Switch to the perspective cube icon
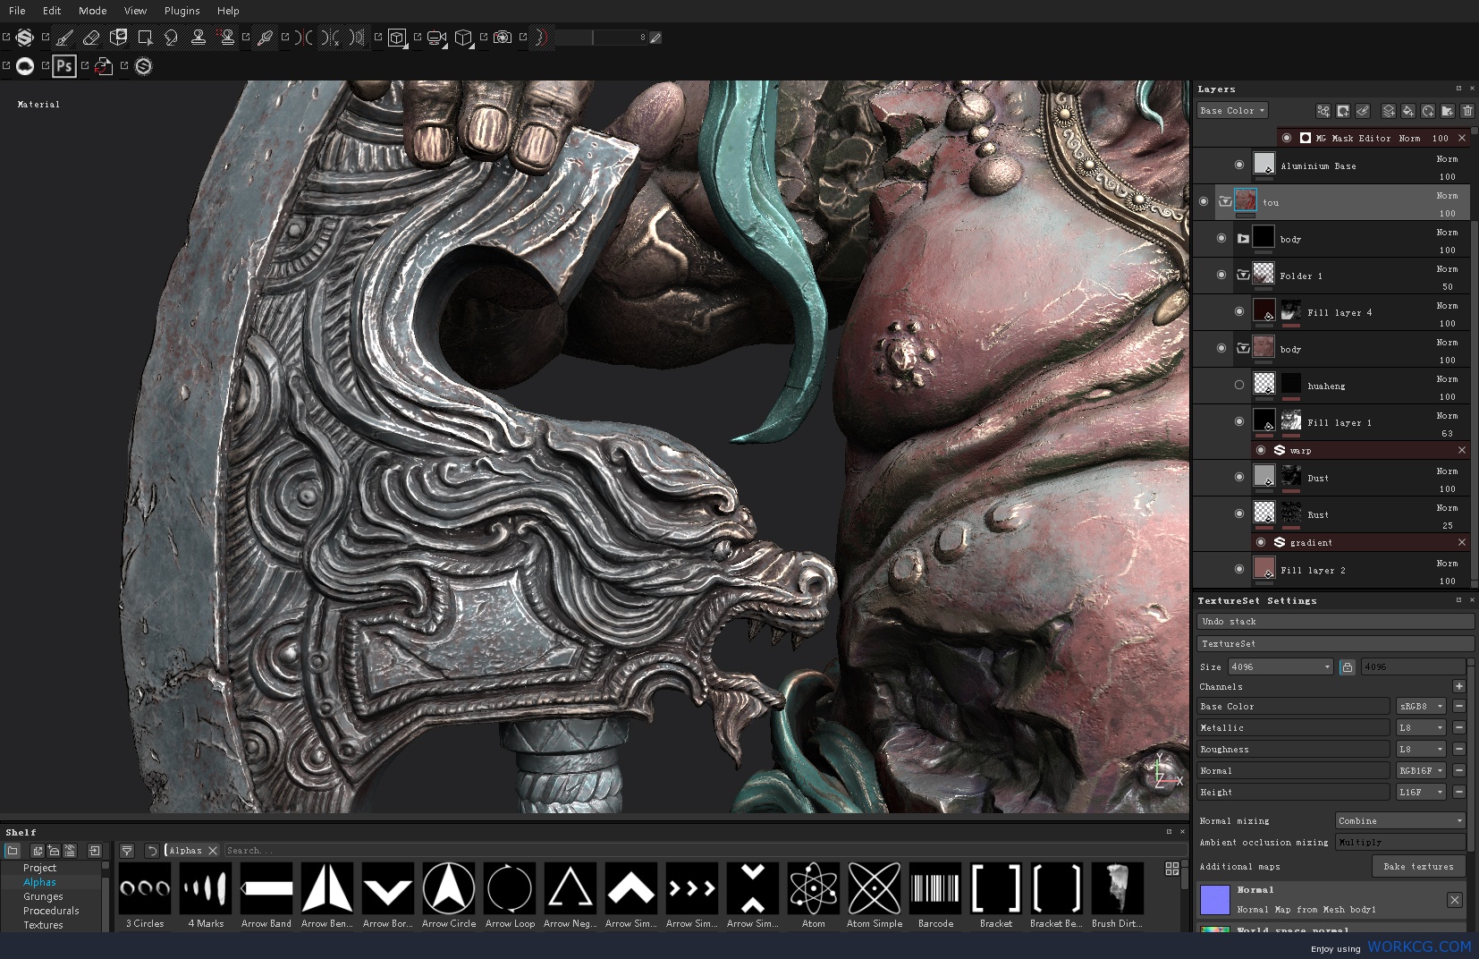 point(463,38)
